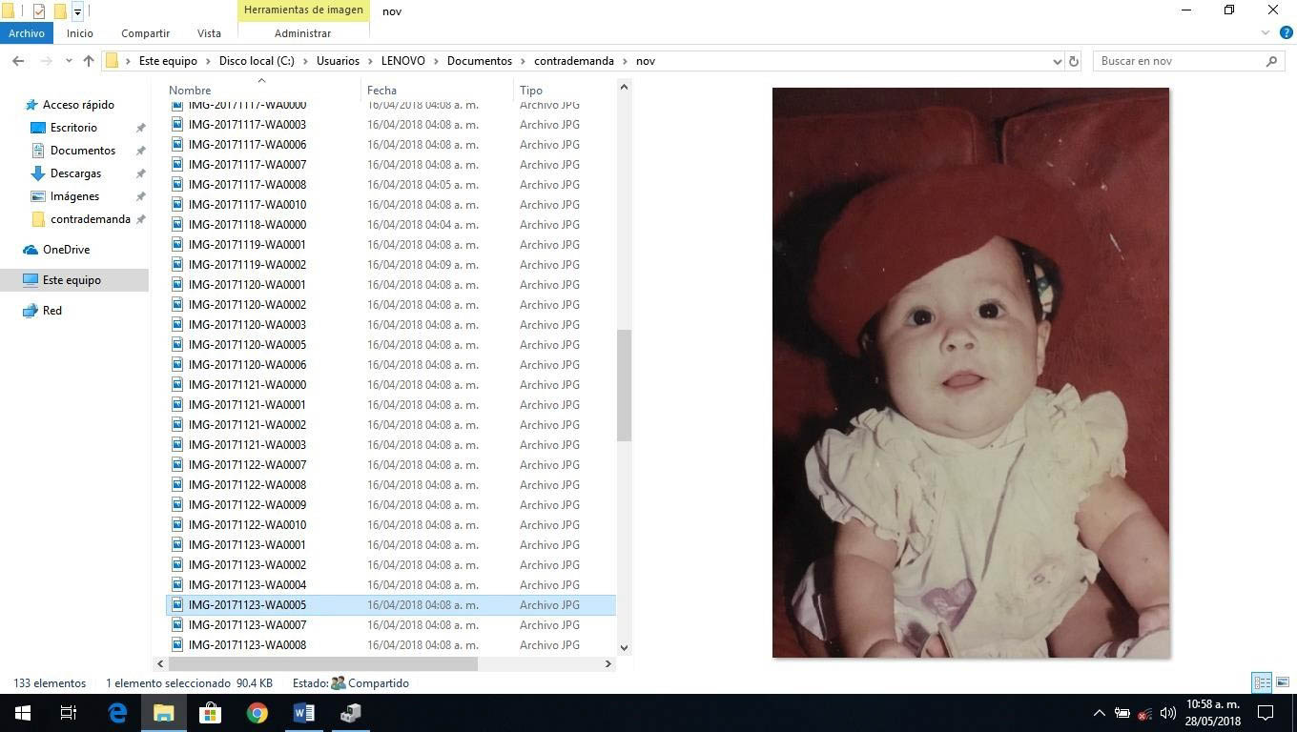Open Google Chrome from taskbar
Viewport: 1297px width, 732px height.
pos(257,713)
